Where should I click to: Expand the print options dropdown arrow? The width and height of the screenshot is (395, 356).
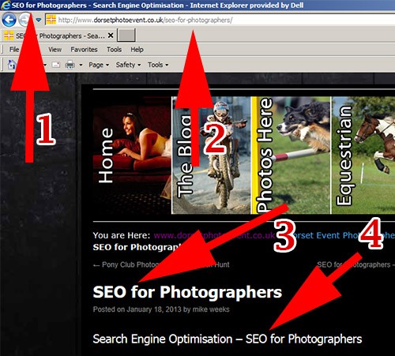coord(81,65)
